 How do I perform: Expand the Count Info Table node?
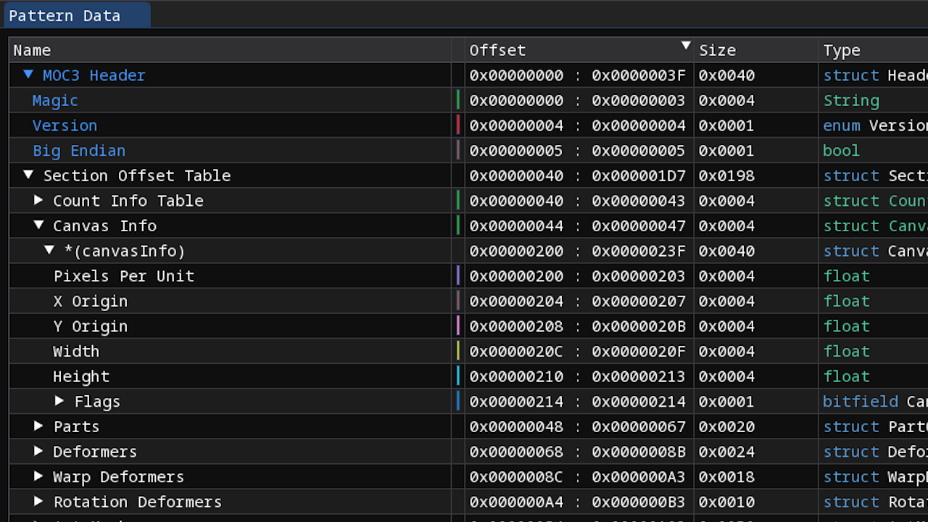click(38, 200)
